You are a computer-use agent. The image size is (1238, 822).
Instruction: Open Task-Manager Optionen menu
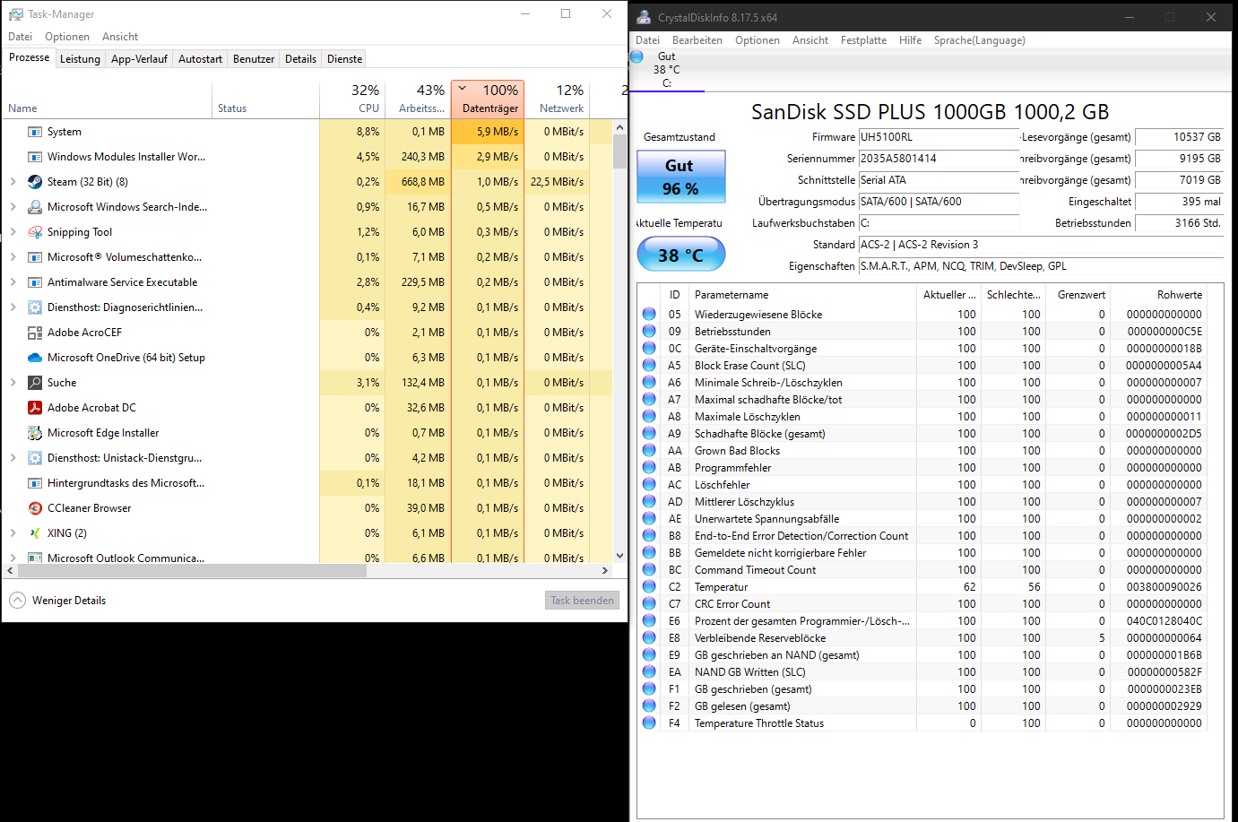67,37
